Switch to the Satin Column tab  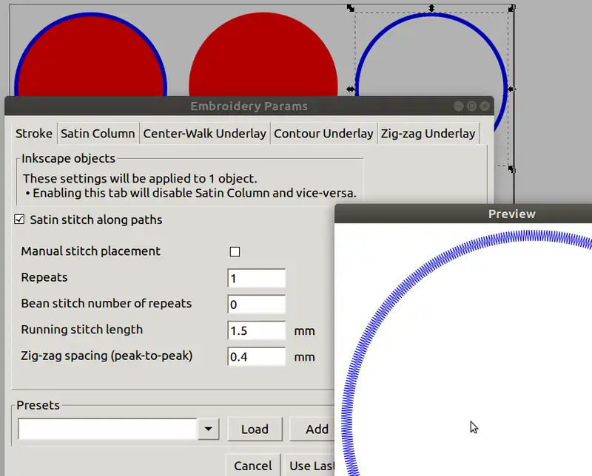[x=98, y=134]
